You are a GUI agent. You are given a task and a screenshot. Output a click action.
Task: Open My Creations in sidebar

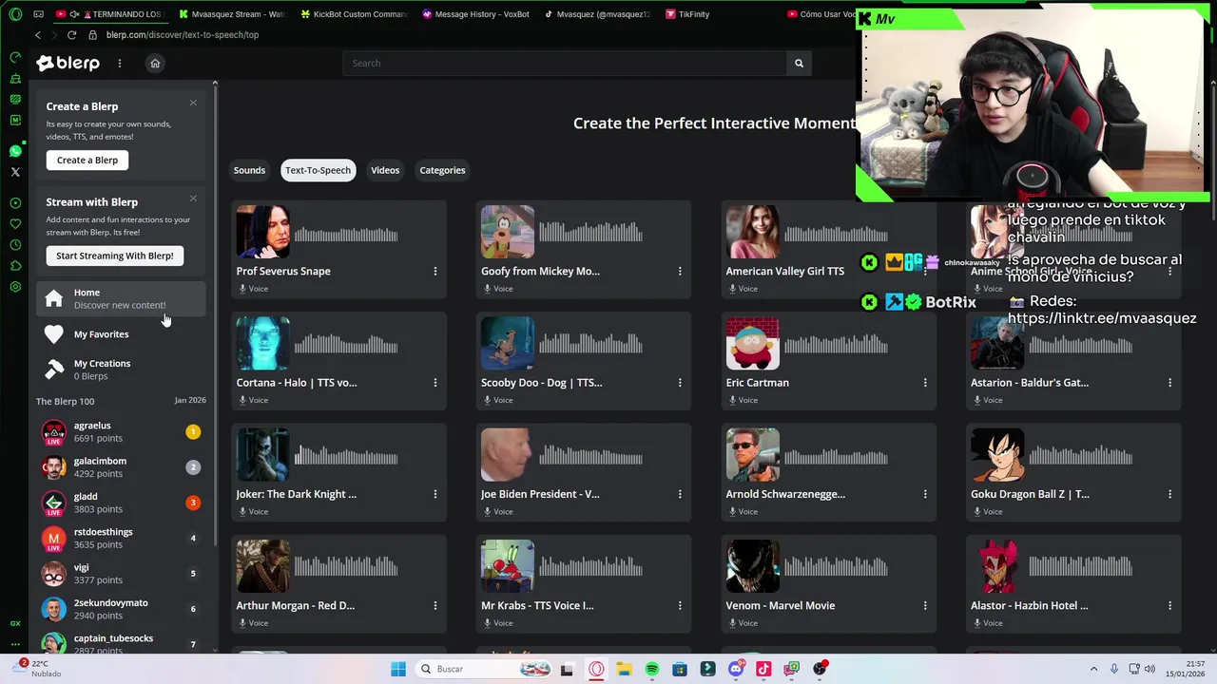pyautogui.click(x=121, y=370)
